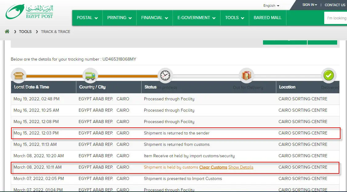
Task: Click the gift box out-for-delivery icon
Action: pyautogui.click(x=246, y=75)
